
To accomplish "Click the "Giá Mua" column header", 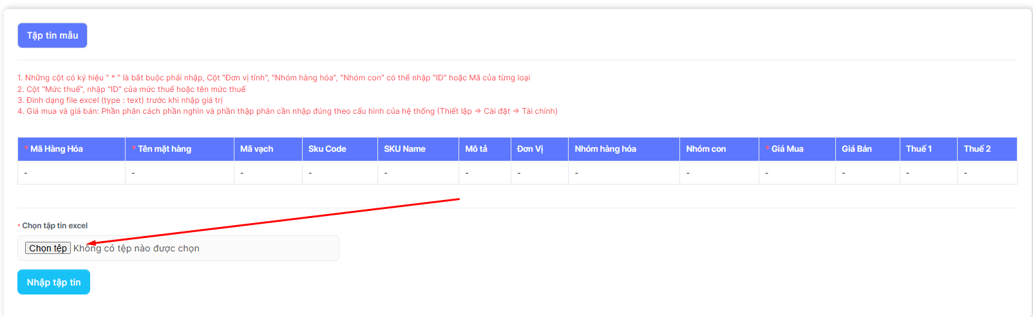I will pos(787,149).
